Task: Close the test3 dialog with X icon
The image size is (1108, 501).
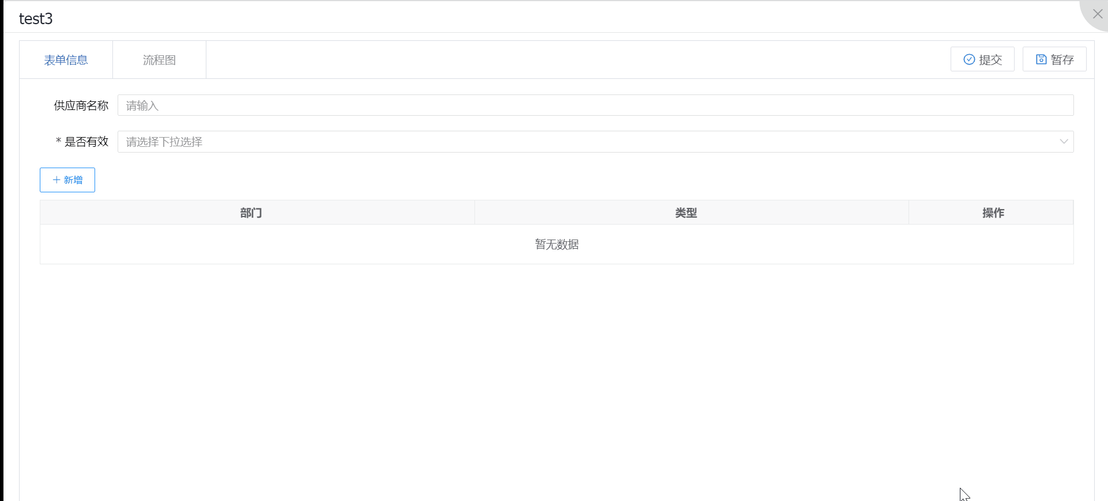Action: pos(1097,14)
